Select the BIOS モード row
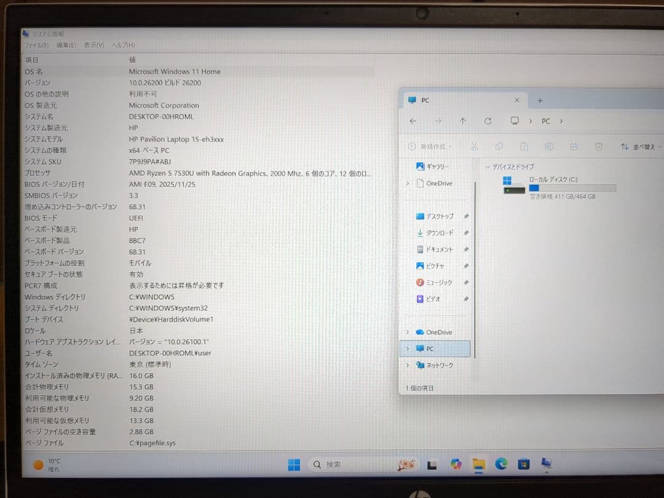The image size is (664, 498). click(x=198, y=218)
